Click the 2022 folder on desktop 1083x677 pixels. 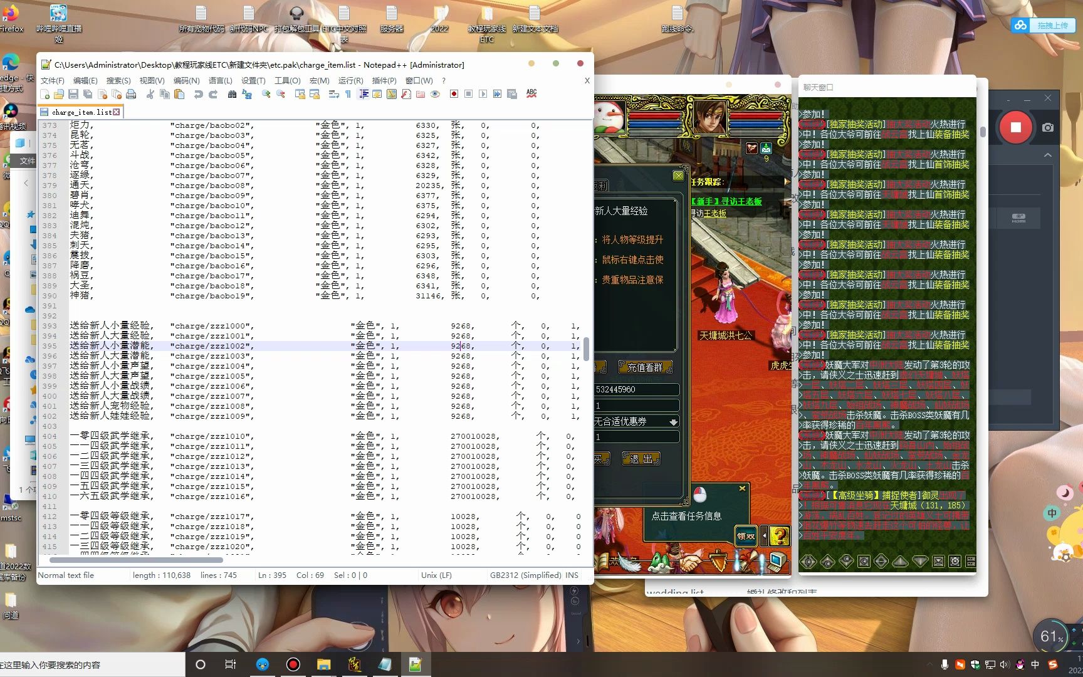(x=439, y=20)
